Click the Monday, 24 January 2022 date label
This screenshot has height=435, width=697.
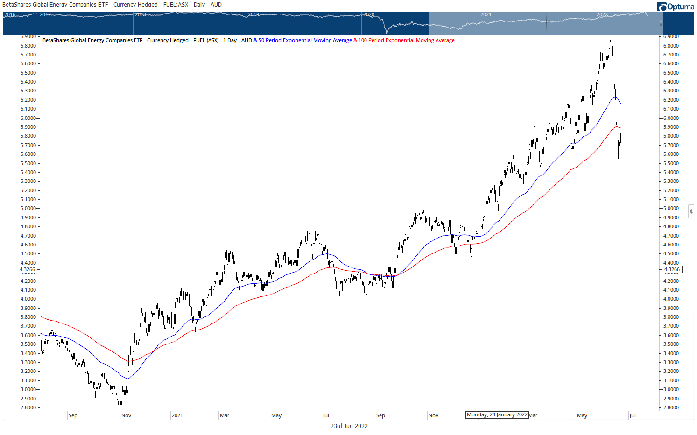click(497, 414)
